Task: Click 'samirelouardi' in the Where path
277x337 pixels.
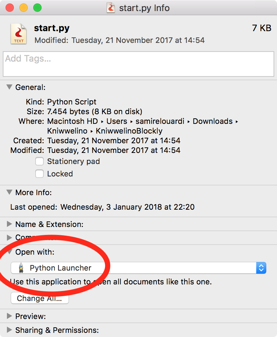Action: [x=160, y=121]
